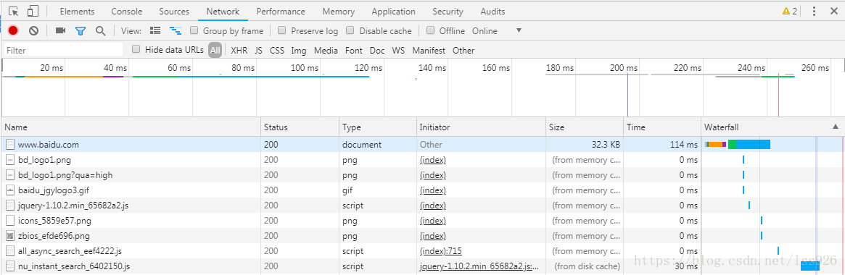This screenshot has width=845, height=275.
Task: Filter requests by the XHR type
Action: coord(239,50)
